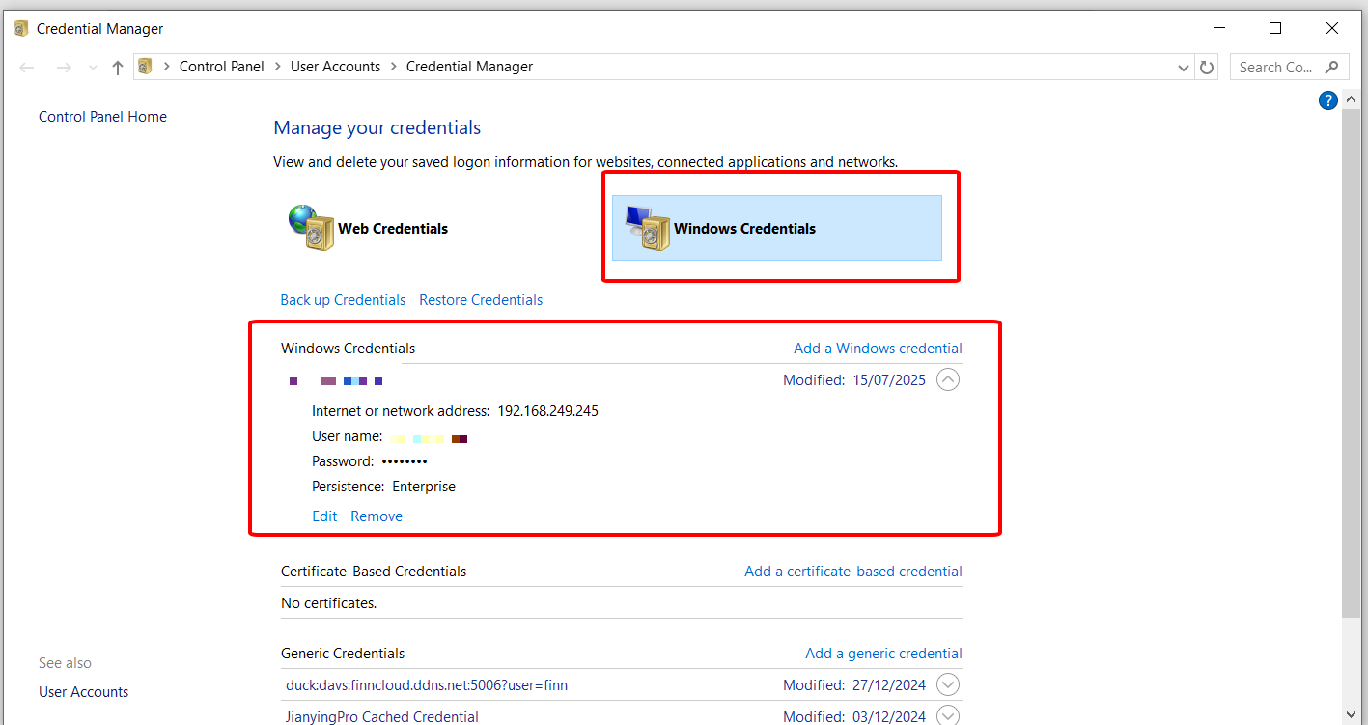Click Credential Manager title bar icon
1368x725 pixels.
pyautogui.click(x=21, y=29)
